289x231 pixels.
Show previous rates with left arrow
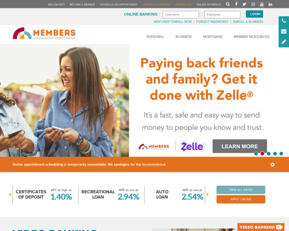click(10, 194)
